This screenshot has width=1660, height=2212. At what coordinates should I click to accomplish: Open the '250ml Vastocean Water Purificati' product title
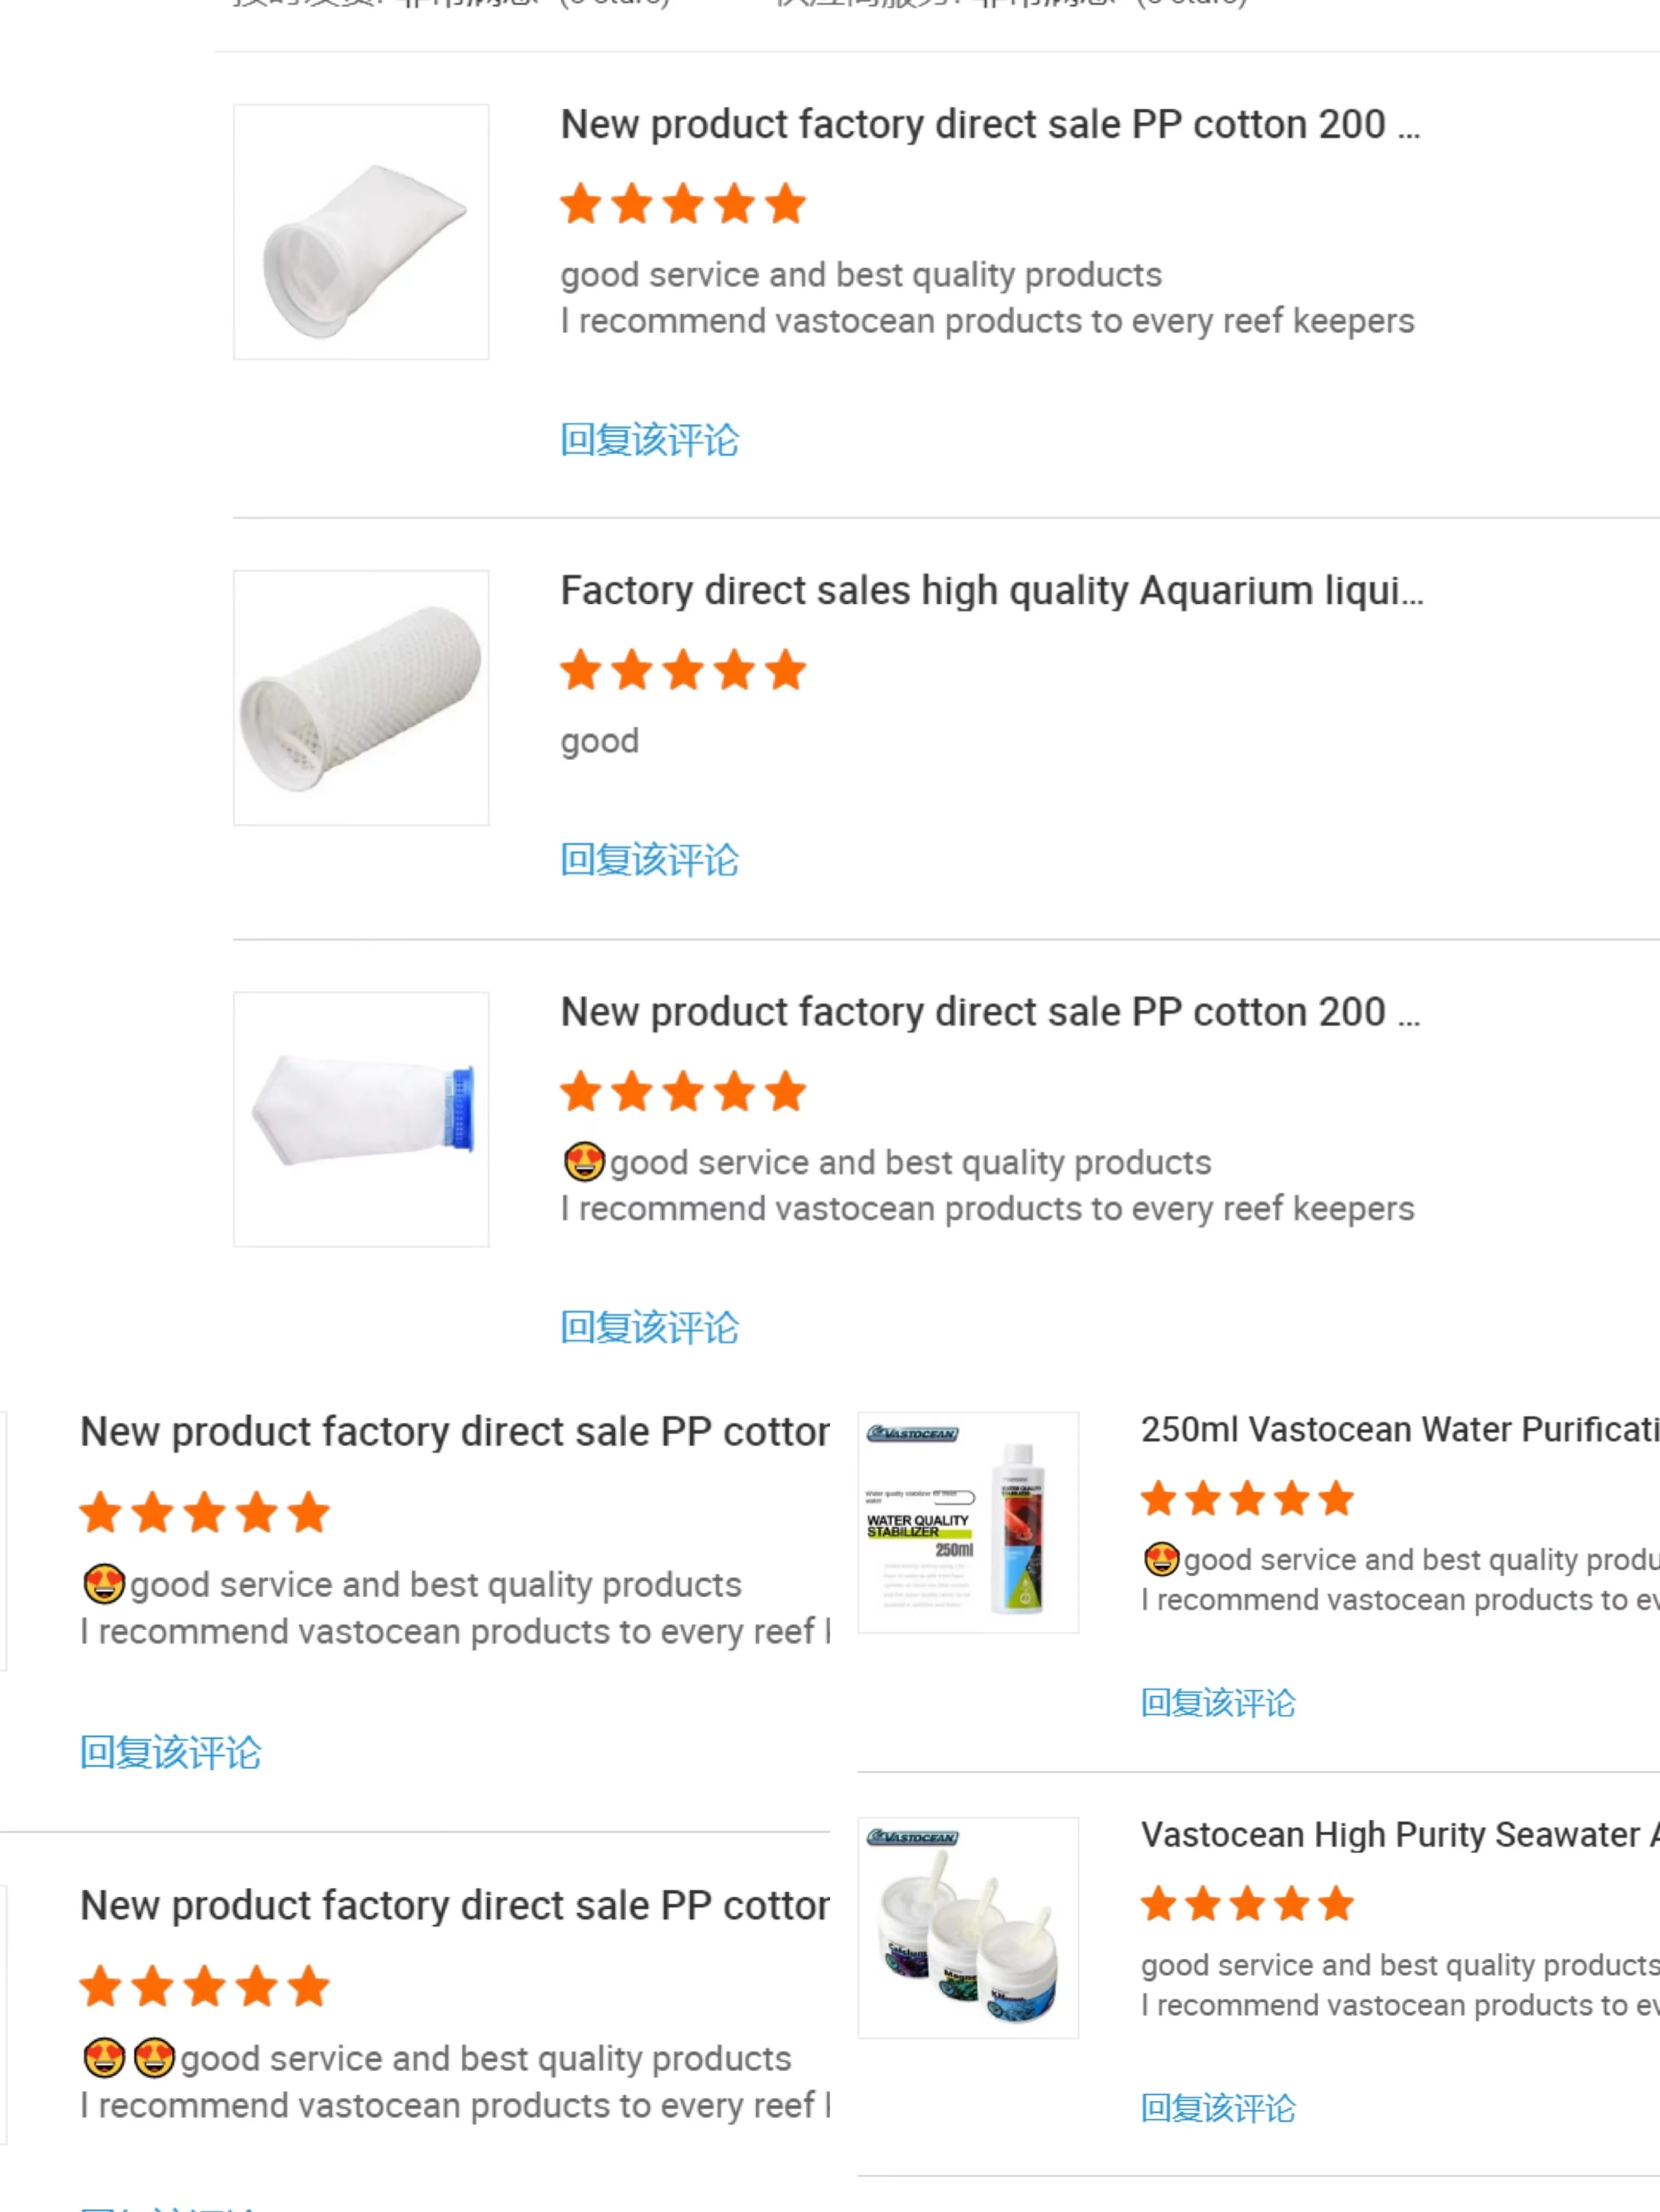pos(1398,1430)
